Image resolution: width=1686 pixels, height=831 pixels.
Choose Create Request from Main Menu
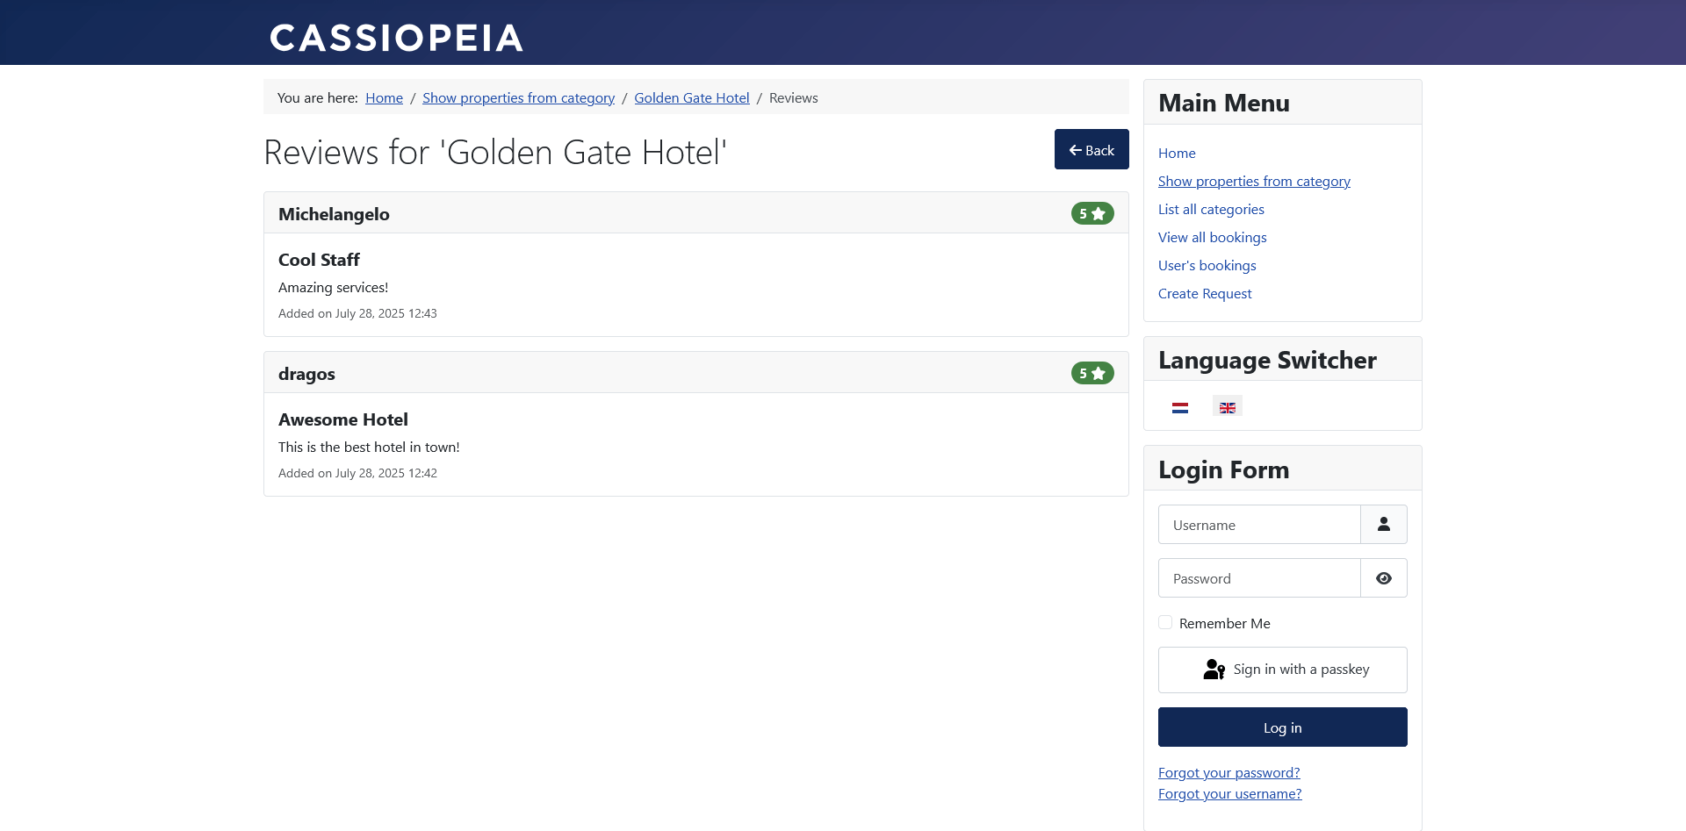[1205, 293]
